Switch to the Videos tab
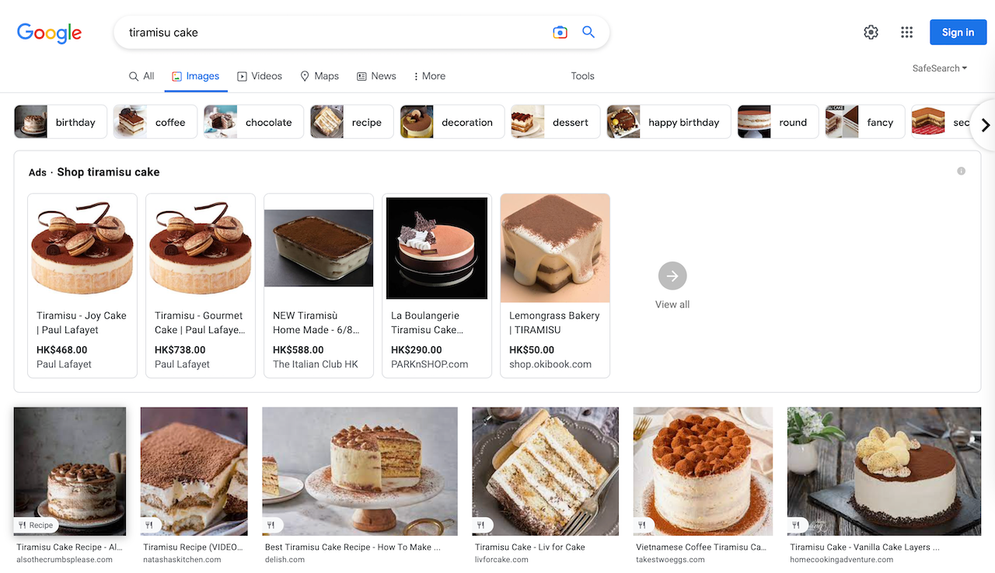The width and height of the screenshot is (995, 573). 260,76
